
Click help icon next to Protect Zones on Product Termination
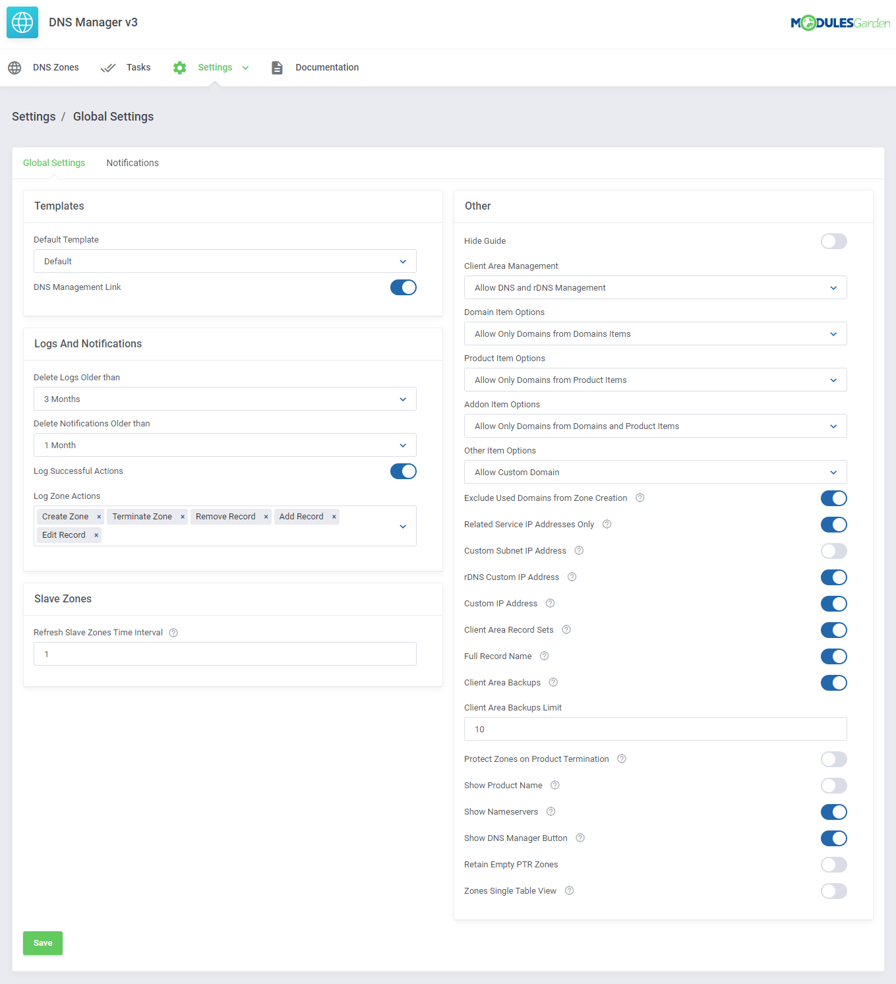622,759
